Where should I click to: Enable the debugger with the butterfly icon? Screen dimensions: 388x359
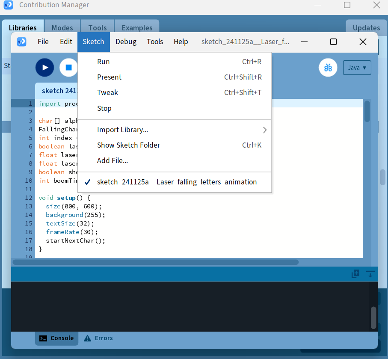pos(328,67)
